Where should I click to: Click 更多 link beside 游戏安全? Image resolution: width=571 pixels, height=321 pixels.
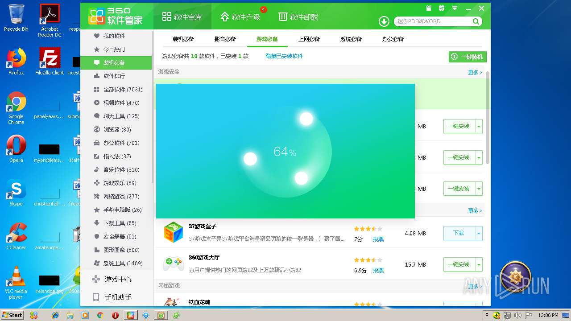pos(475,72)
